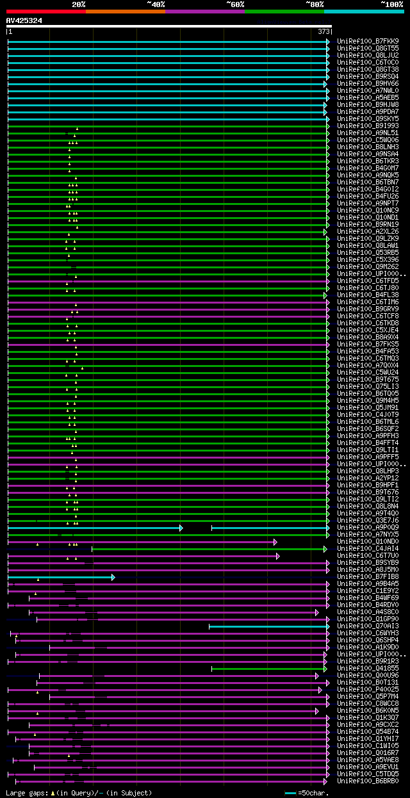Select the UniRef100_A9P0Q9 label
Screen dimensions: 410x798
(368, 528)
